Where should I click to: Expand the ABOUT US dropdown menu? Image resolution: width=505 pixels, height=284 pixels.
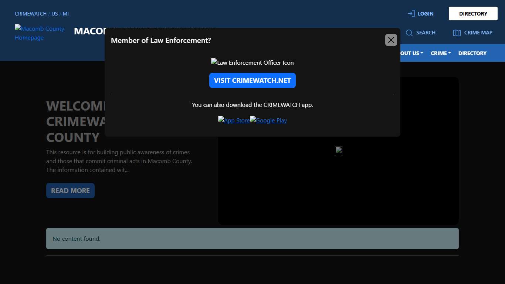click(410, 53)
